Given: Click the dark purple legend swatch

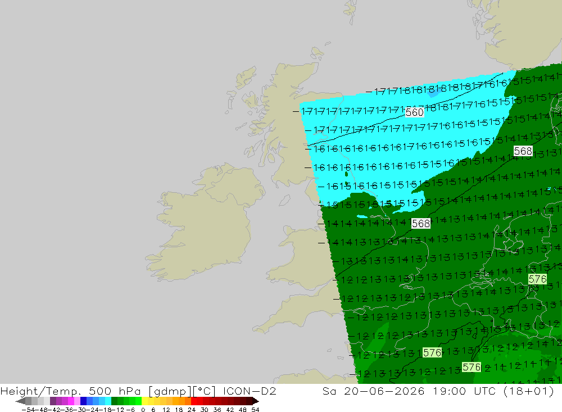Looking at the screenshot, I should (53, 401).
